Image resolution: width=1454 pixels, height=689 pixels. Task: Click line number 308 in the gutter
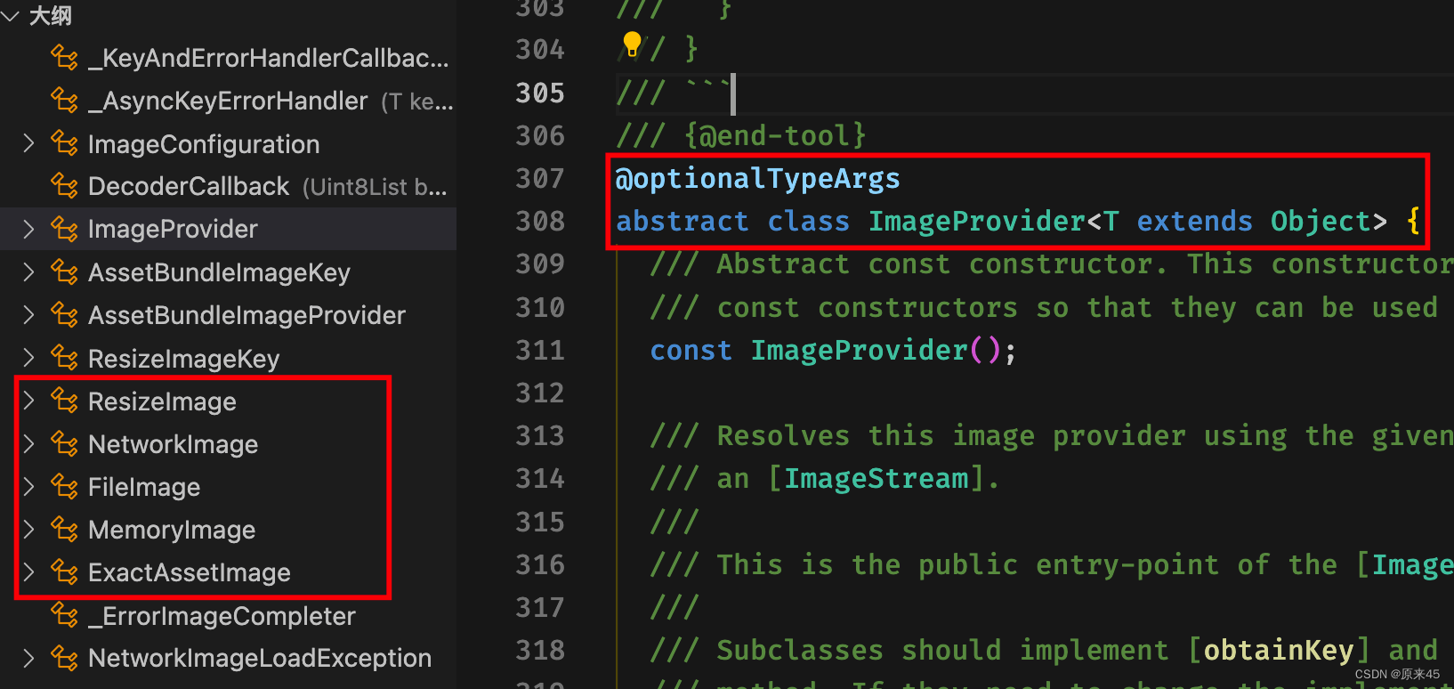(x=540, y=221)
